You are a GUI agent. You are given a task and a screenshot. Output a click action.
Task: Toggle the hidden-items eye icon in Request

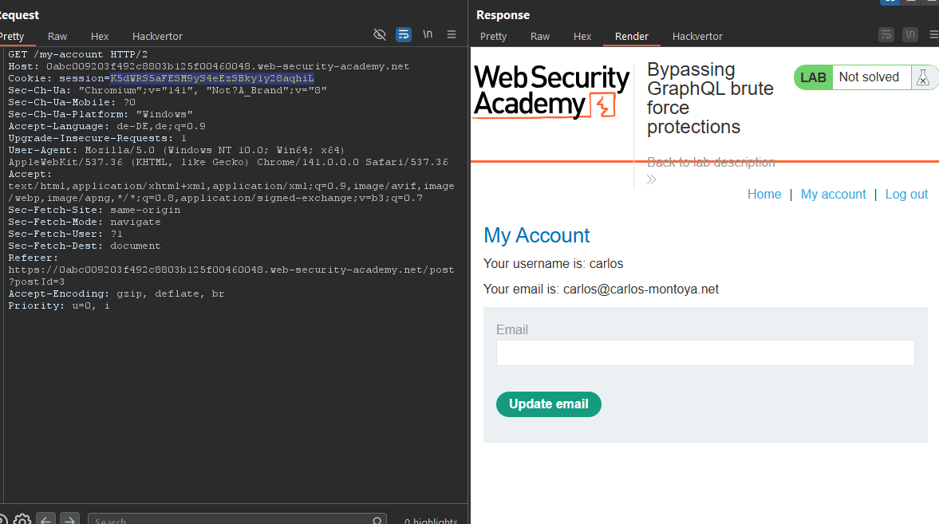click(x=380, y=34)
